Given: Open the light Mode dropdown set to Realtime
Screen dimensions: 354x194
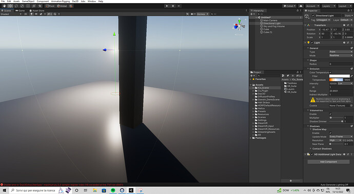Looking at the screenshot, I should (x=341, y=55).
